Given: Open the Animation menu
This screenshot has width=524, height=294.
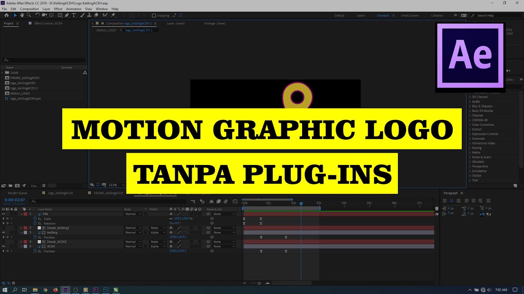Looking at the screenshot, I should [74, 9].
